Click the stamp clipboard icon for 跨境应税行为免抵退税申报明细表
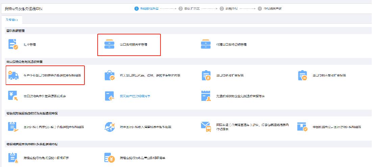Image resolution: width=372 pixels, height=167 pixels. tap(13, 158)
